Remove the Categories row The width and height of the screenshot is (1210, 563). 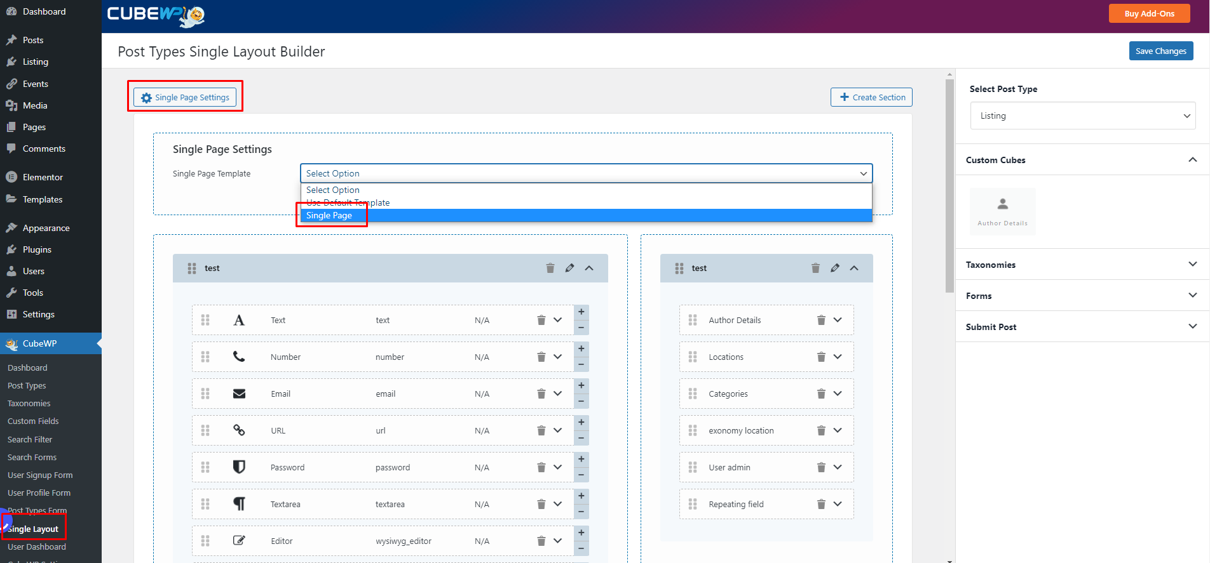point(821,394)
